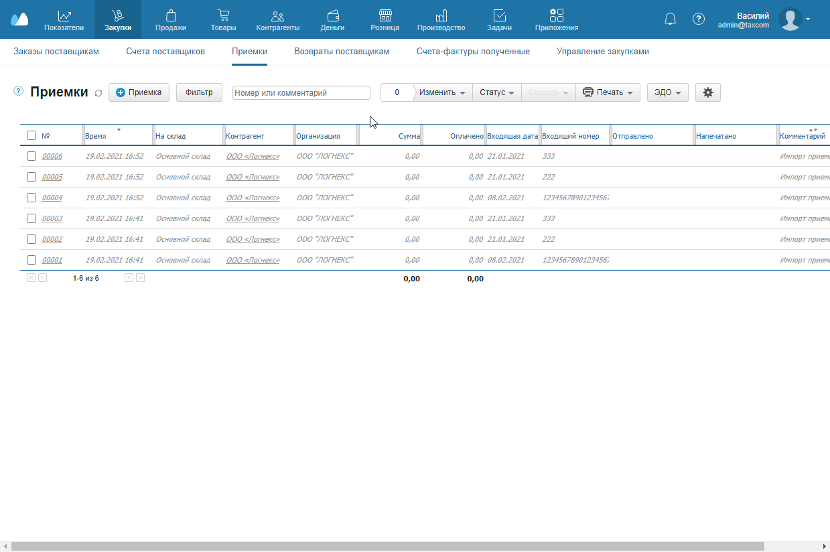Viewport: 830px width, 552px height.
Task: Check the box for receipt 00006
Action: tap(31, 156)
